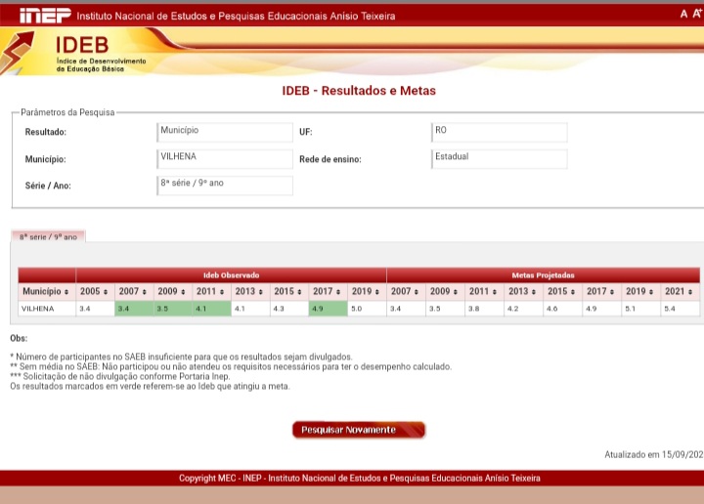This screenshot has height=504, width=704.
Task: Click the Série / Ano field
Action: tap(225, 185)
